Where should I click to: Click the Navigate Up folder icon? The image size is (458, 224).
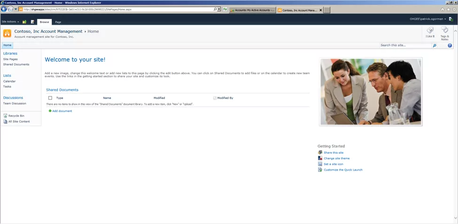(24, 22)
